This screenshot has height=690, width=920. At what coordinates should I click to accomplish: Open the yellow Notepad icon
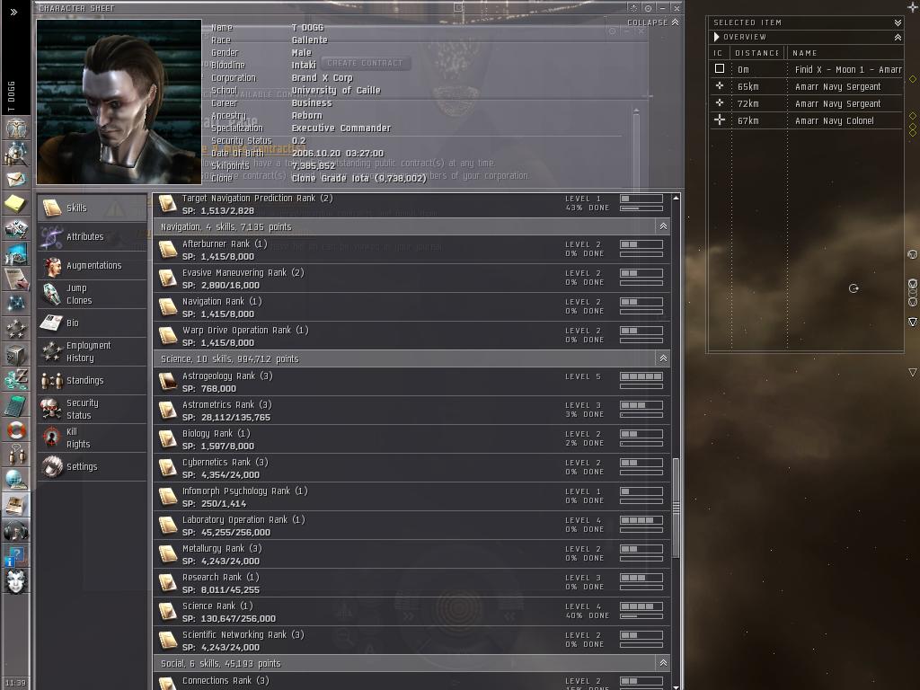point(16,204)
